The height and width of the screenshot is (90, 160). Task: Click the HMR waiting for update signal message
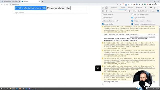(122, 34)
